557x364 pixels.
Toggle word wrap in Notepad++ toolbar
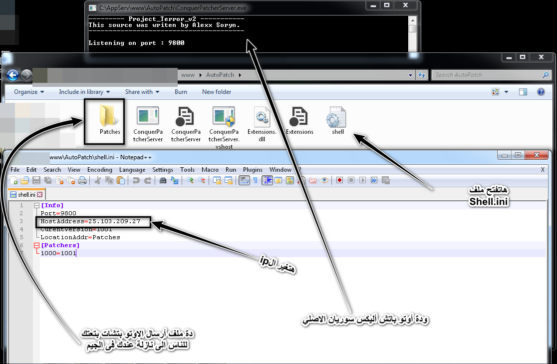pos(244,181)
